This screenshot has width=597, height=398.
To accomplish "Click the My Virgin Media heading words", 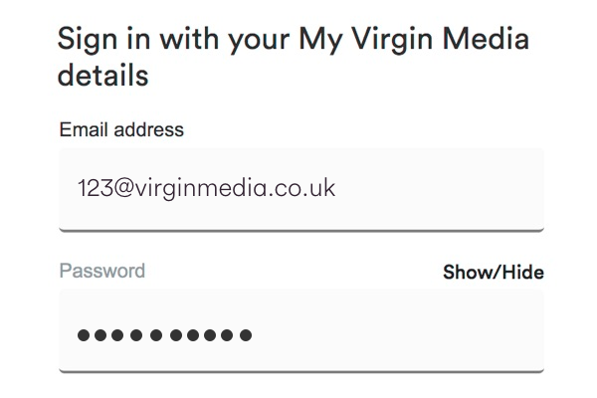I will pos(414,40).
